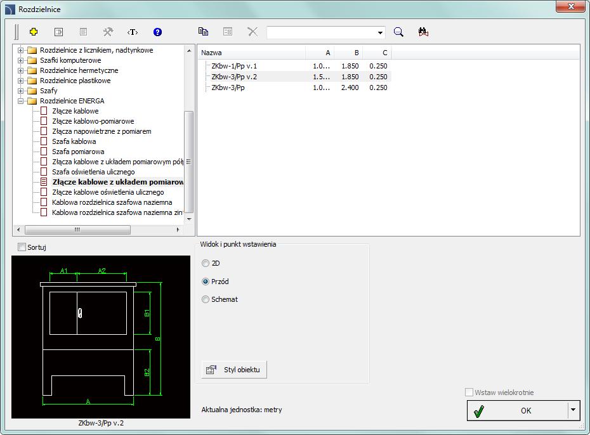590x435 pixels.
Task: Click the greyed document list toolbar icon
Action: [x=84, y=32]
